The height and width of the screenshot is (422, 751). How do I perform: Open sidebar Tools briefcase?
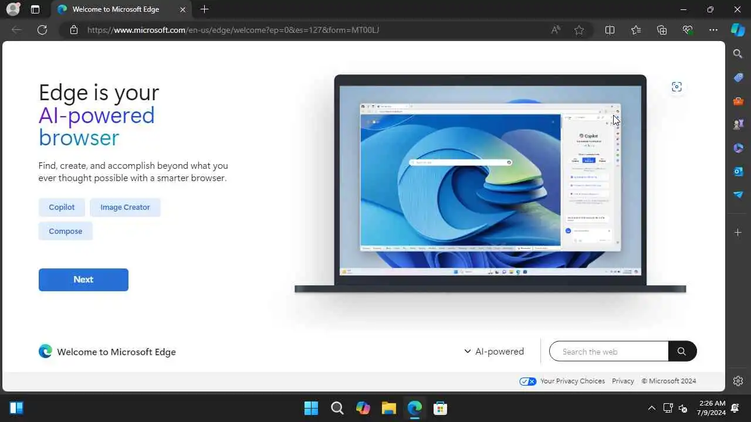[x=738, y=101]
